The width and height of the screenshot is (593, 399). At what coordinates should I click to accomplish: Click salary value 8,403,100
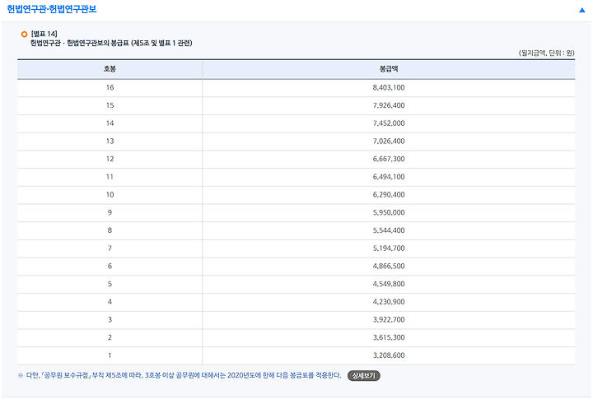point(389,88)
